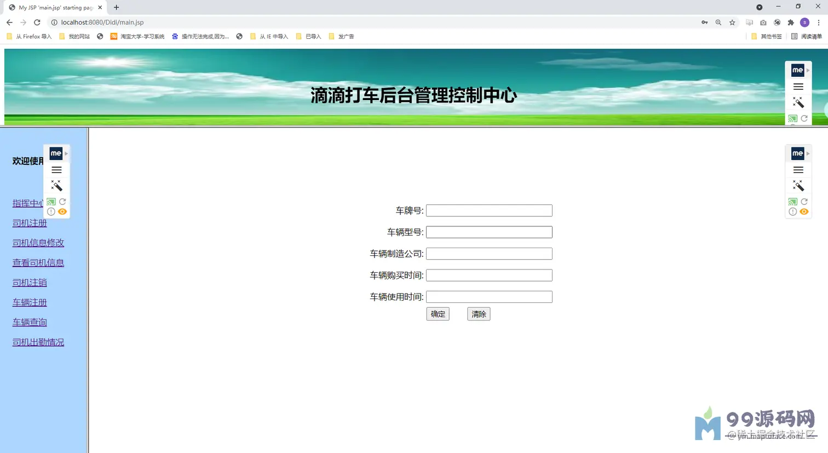
Task: Focus the '车辆制造公司' input field
Action: click(489, 254)
